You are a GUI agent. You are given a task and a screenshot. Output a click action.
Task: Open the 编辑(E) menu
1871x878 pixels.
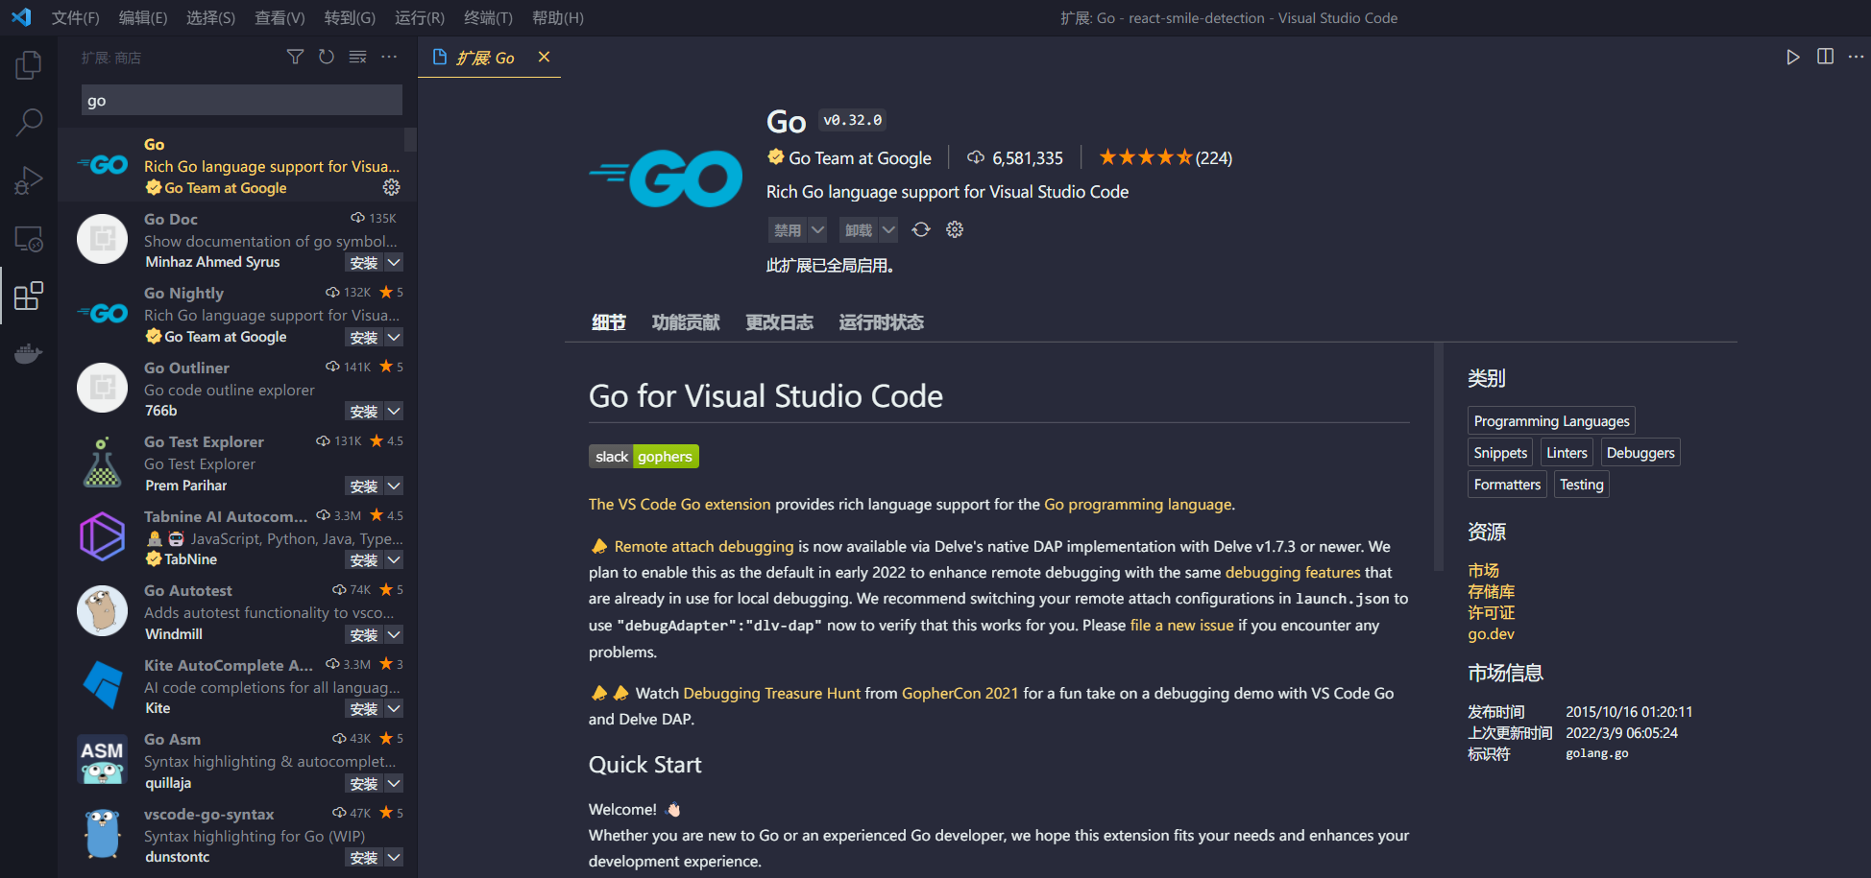[143, 18]
